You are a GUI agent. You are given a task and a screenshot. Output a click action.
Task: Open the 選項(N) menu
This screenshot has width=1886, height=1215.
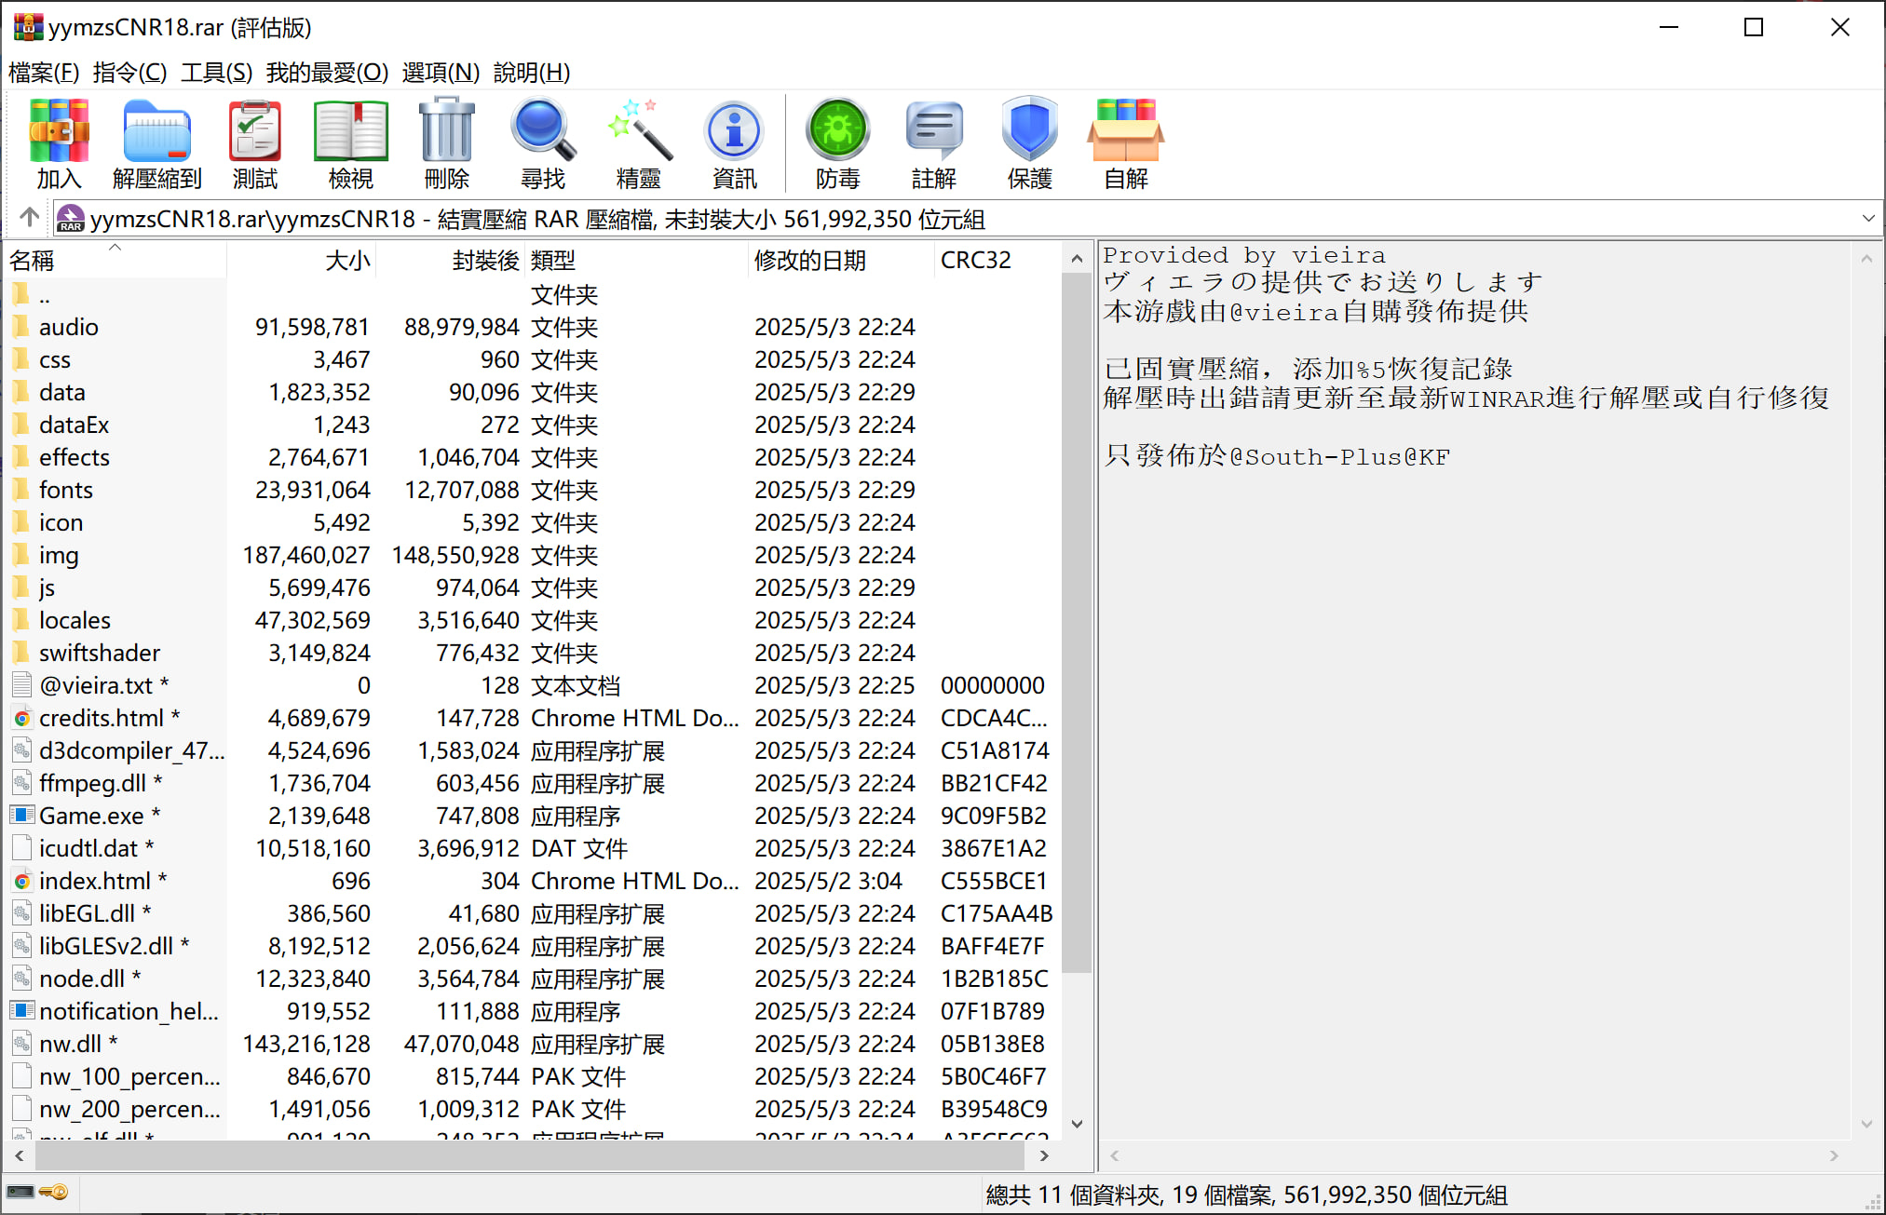(x=441, y=72)
